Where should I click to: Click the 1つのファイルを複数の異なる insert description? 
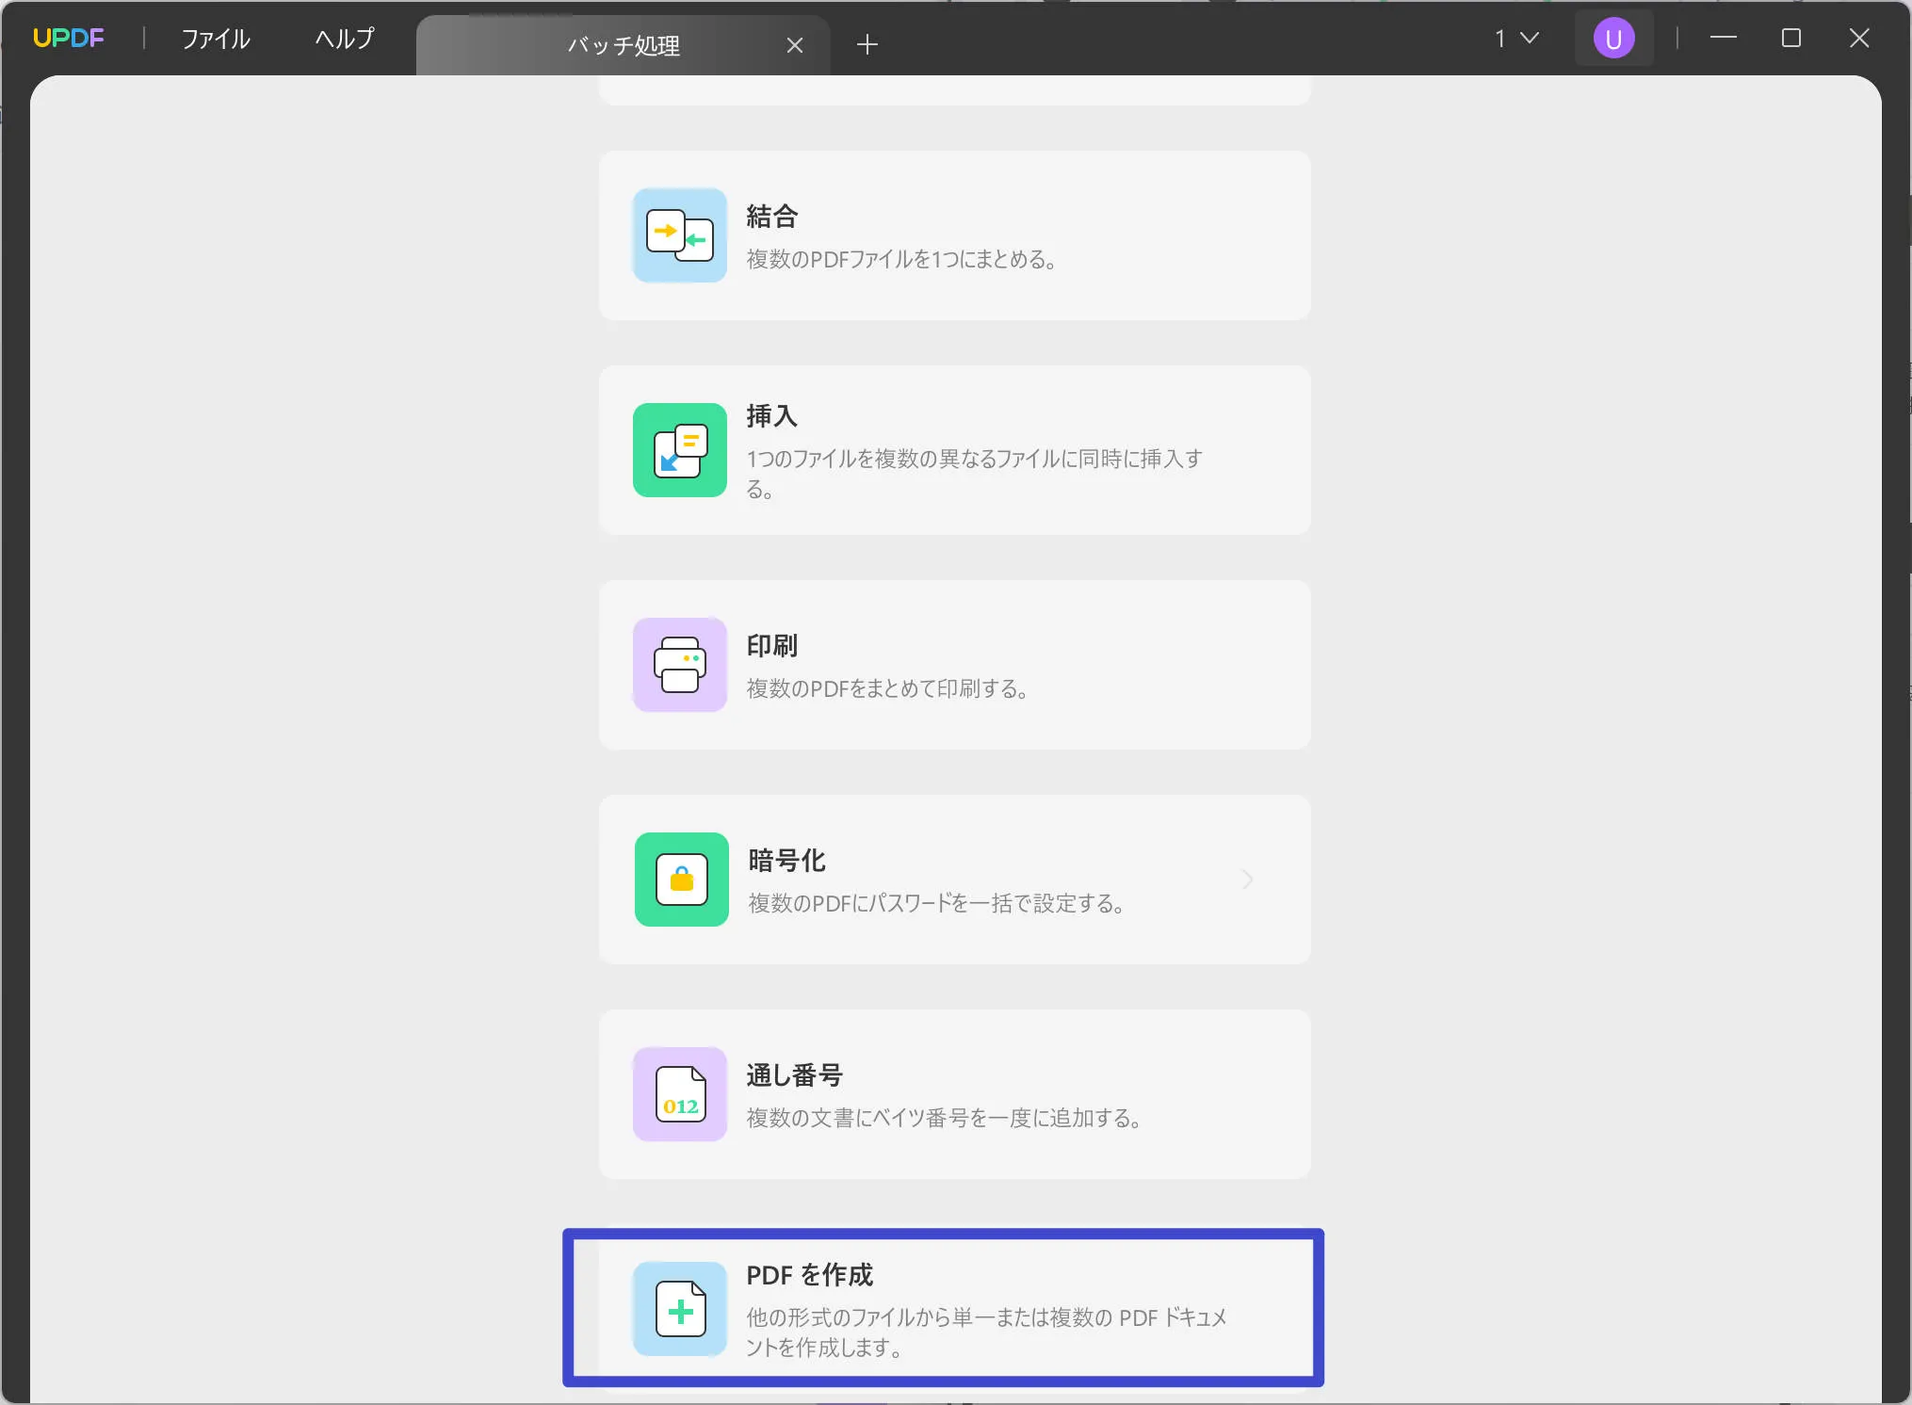tap(975, 474)
